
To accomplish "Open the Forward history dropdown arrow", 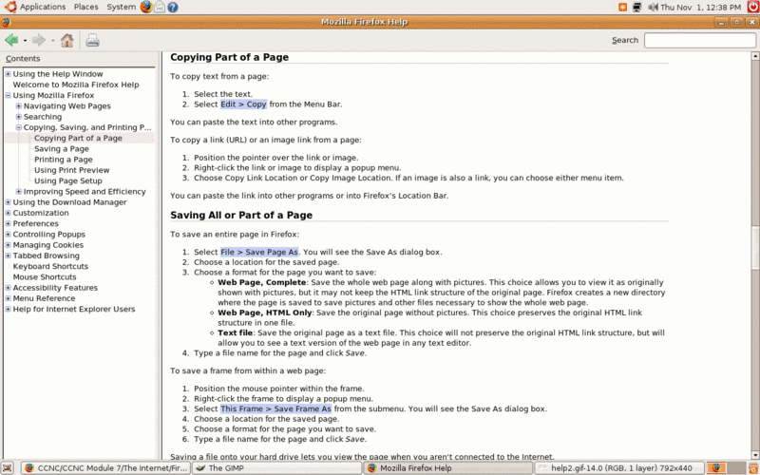I will pos(52,41).
